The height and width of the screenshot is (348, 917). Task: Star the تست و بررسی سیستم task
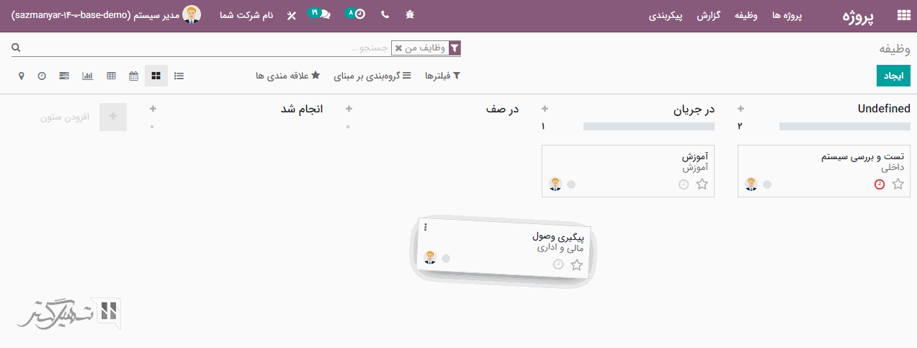[898, 184]
